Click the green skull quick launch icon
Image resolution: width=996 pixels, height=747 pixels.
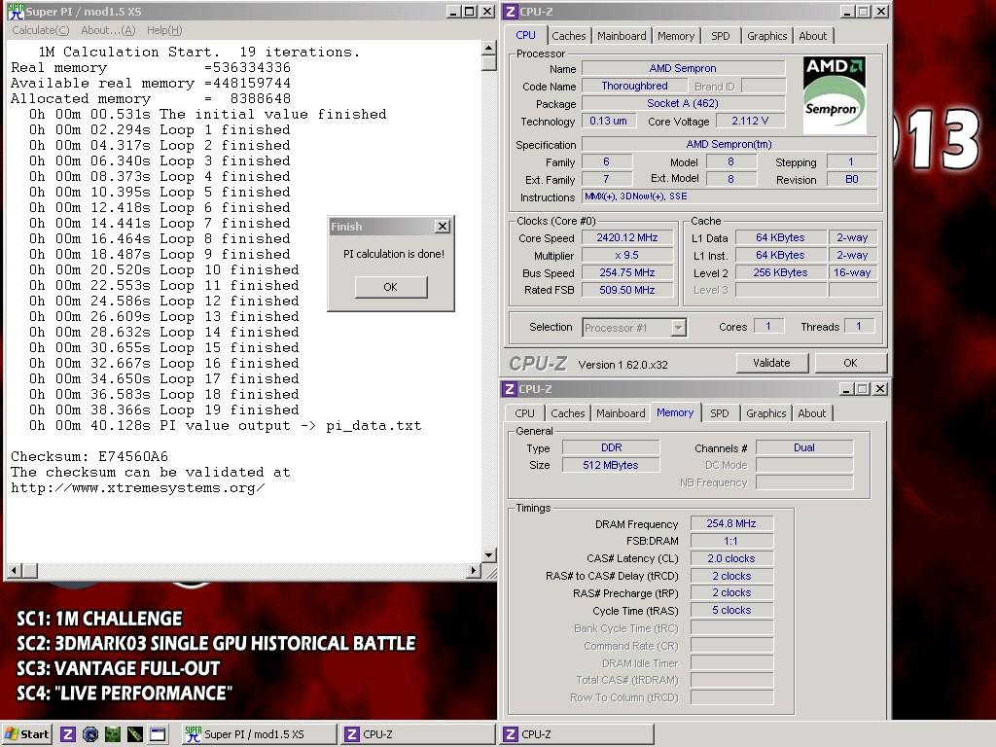point(113,735)
